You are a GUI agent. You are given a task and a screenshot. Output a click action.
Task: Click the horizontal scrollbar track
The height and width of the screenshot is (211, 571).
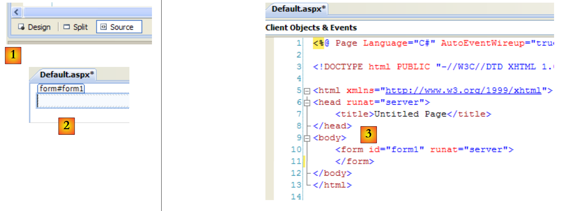(86, 13)
